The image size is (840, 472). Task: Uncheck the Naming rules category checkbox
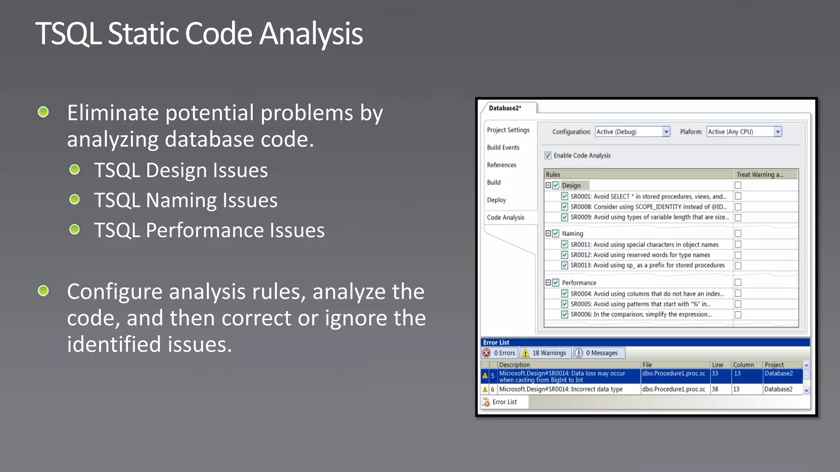tap(556, 233)
